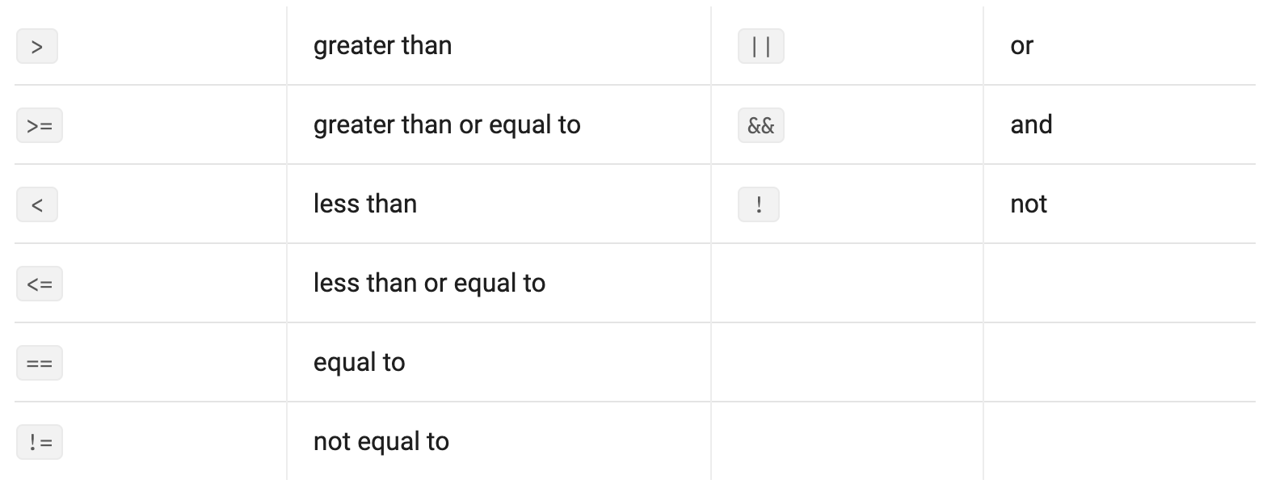
Task: Click the ">" operator code badge
Action: pyautogui.click(x=37, y=46)
